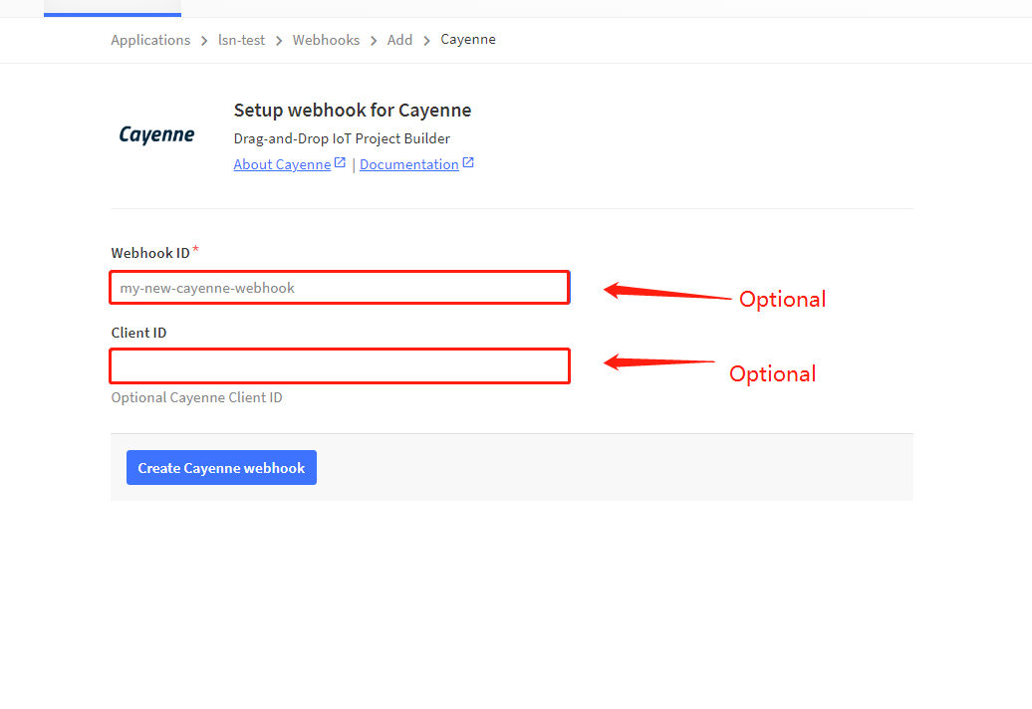Click the Webhook ID label
The height and width of the screenshot is (709, 1032).
(x=150, y=253)
